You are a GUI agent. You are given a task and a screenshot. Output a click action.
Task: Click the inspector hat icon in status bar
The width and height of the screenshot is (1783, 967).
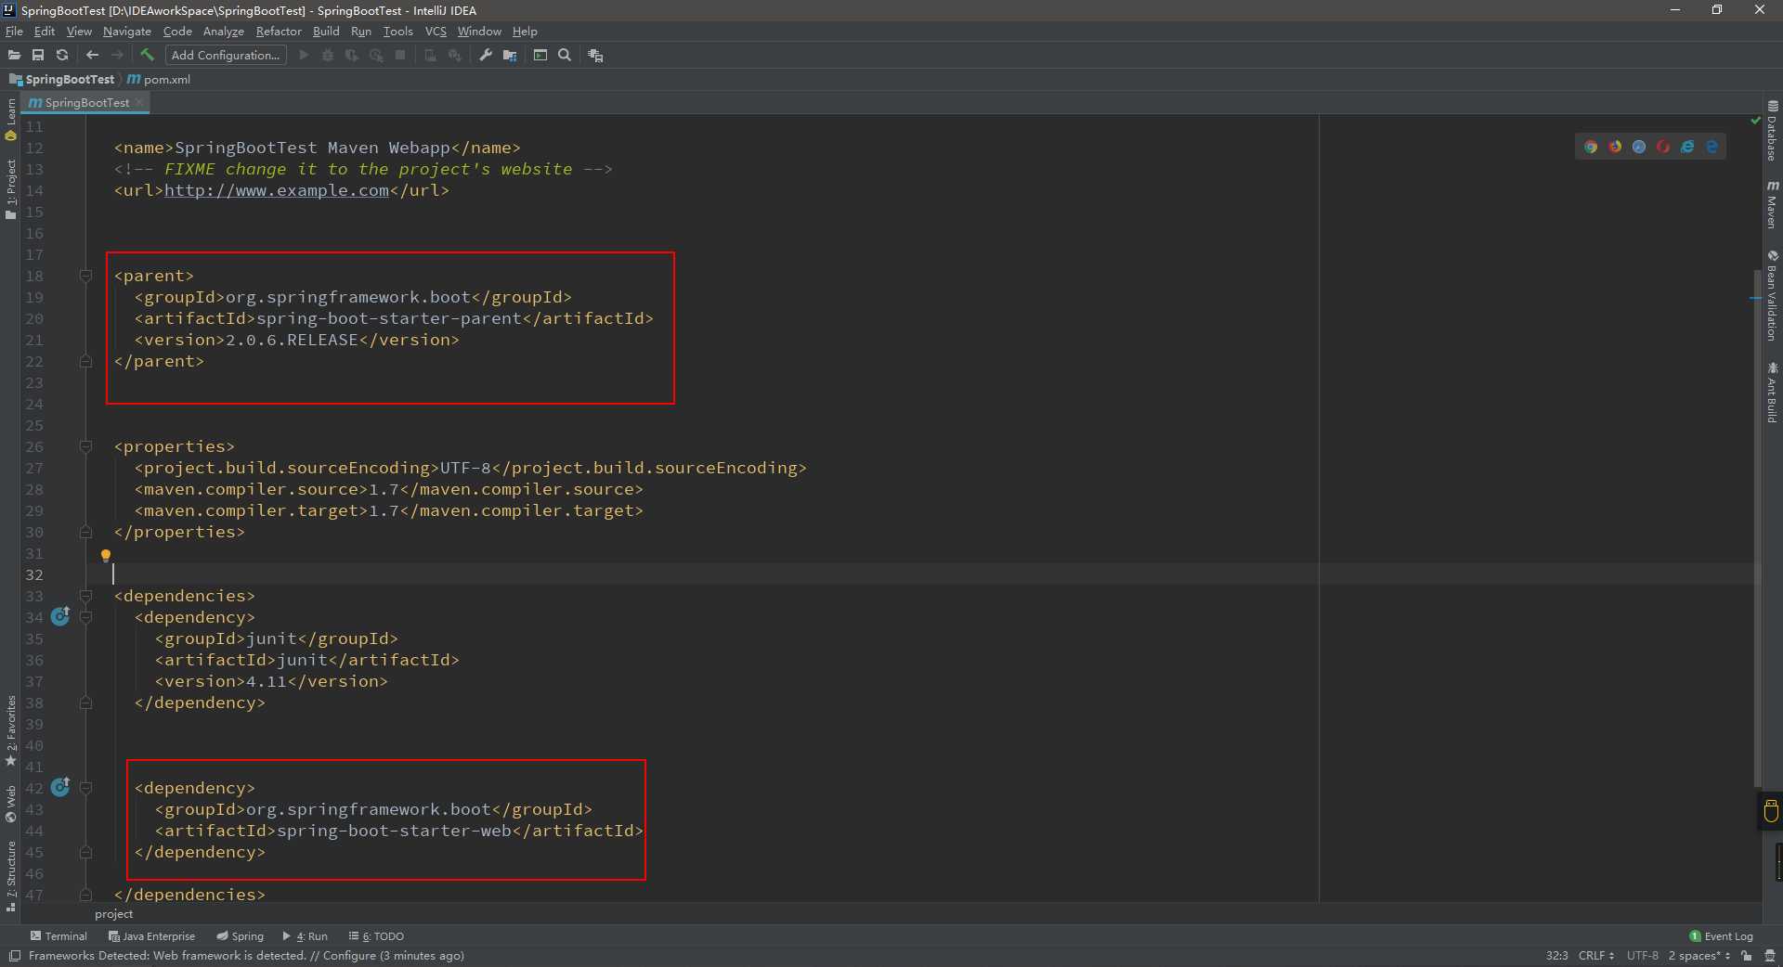tap(1770, 956)
